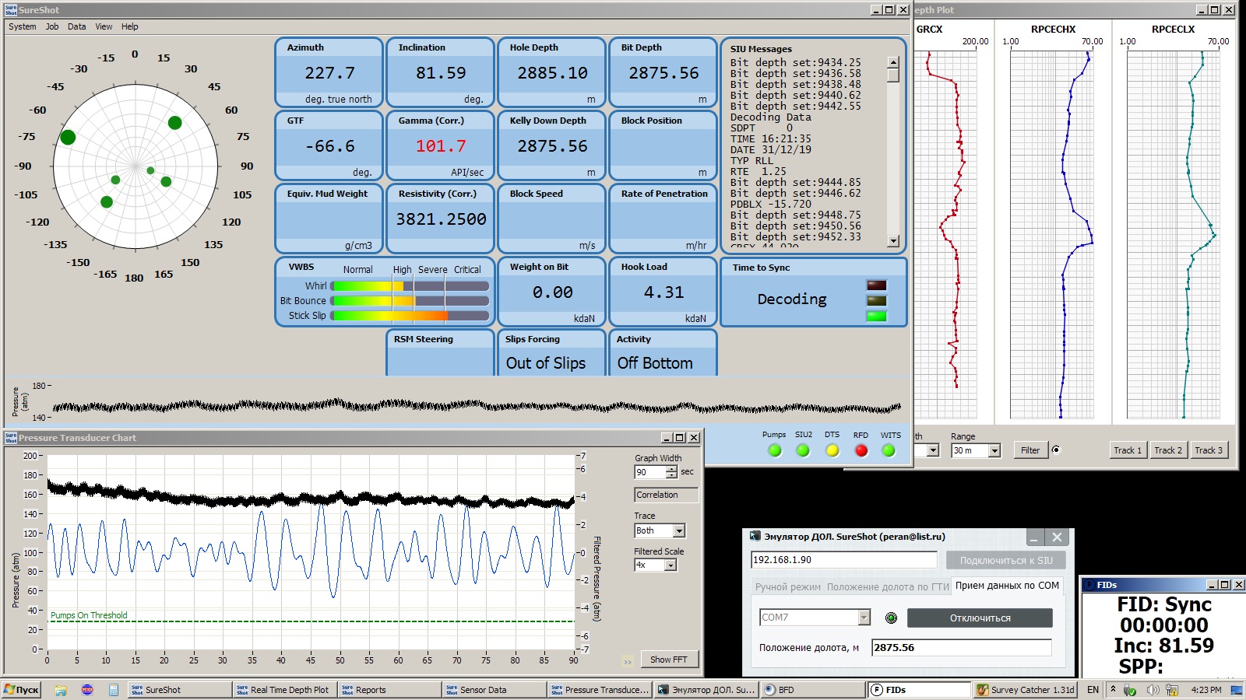Click the Отключиться disconnect button

coord(980,618)
